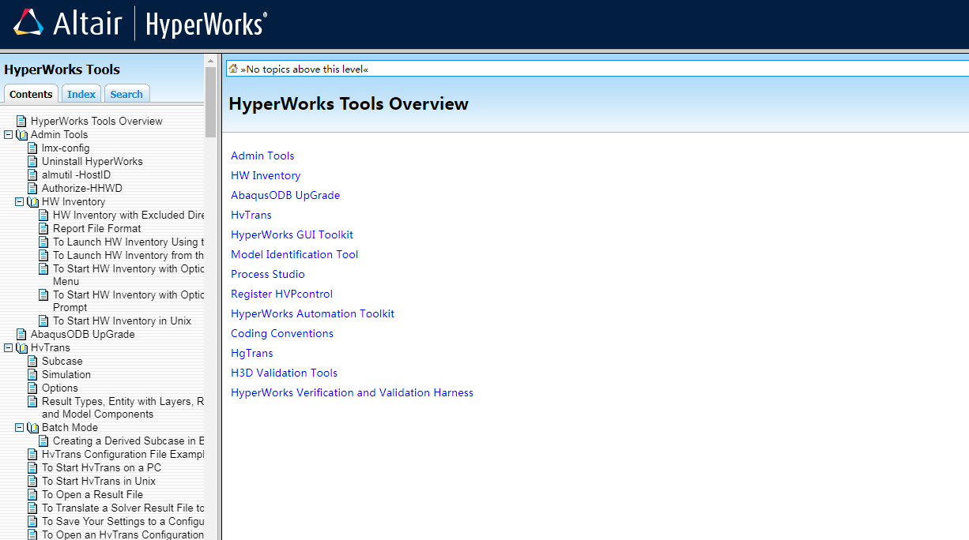The width and height of the screenshot is (969, 540).
Task: Click the Altair logo icon
Action: click(28, 23)
